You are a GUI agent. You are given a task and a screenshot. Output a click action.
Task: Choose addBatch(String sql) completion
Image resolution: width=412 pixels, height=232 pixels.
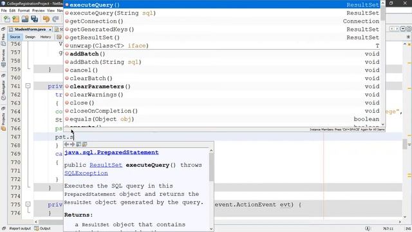[x=222, y=62]
